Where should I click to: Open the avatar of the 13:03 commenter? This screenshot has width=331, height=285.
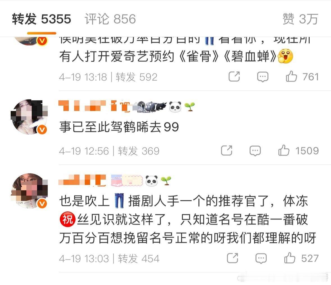[29, 191]
